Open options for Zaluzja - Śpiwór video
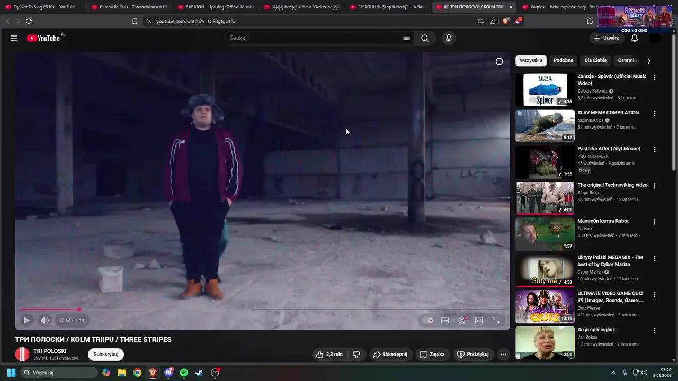 (x=655, y=77)
